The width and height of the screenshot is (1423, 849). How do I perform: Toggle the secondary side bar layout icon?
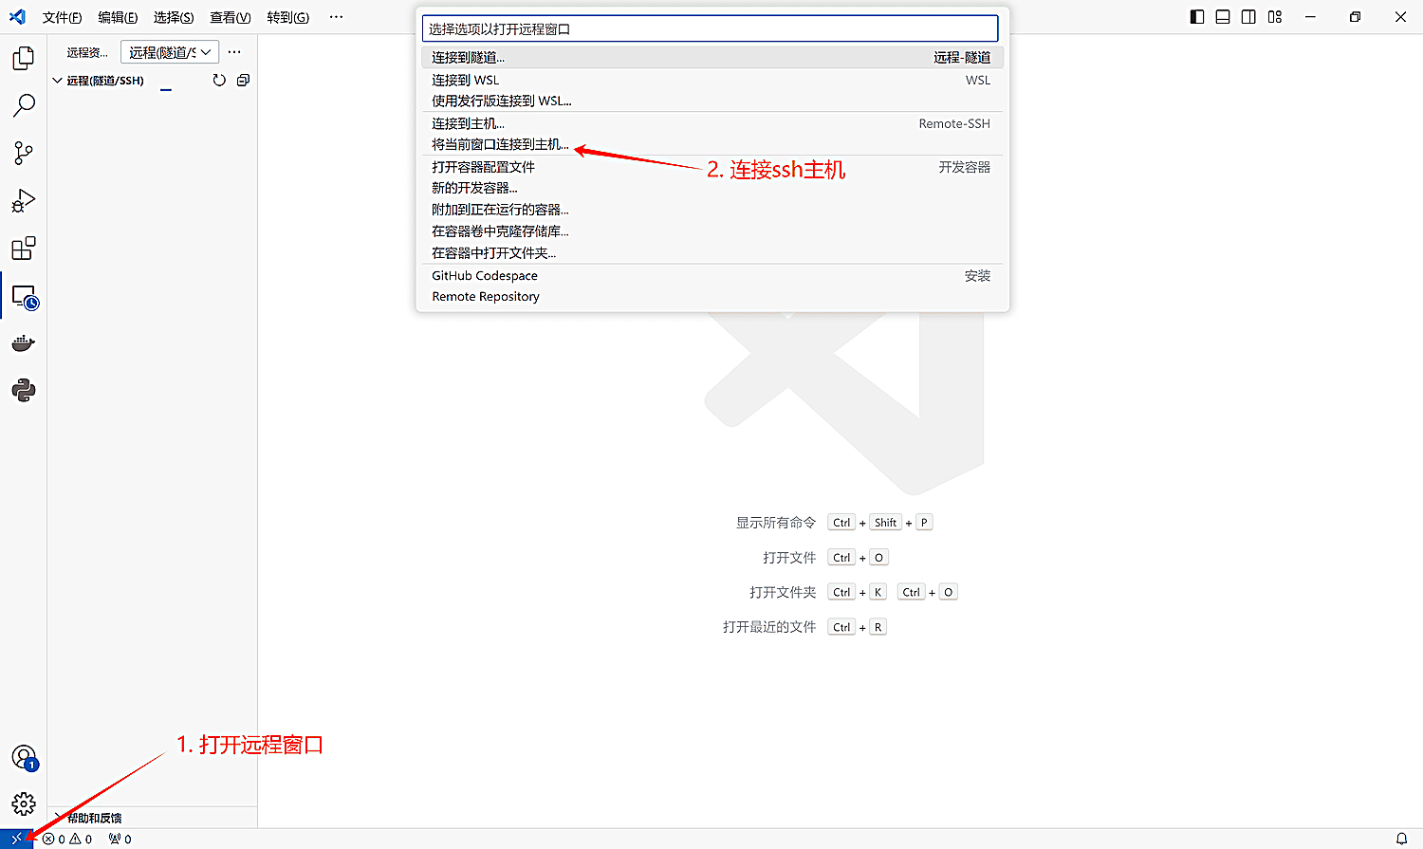[1248, 17]
